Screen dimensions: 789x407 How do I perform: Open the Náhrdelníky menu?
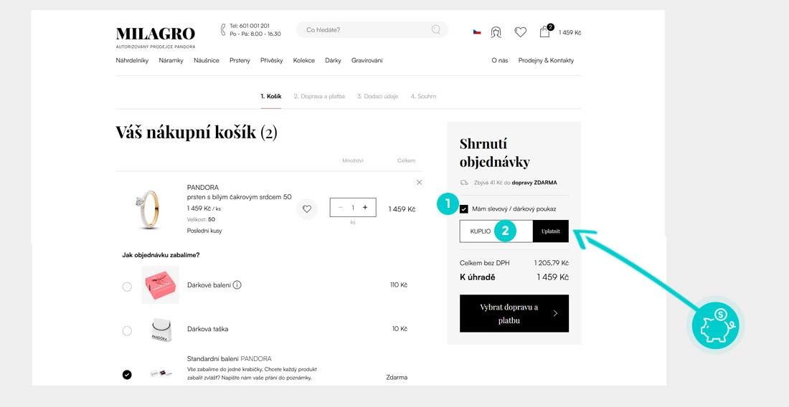click(132, 61)
